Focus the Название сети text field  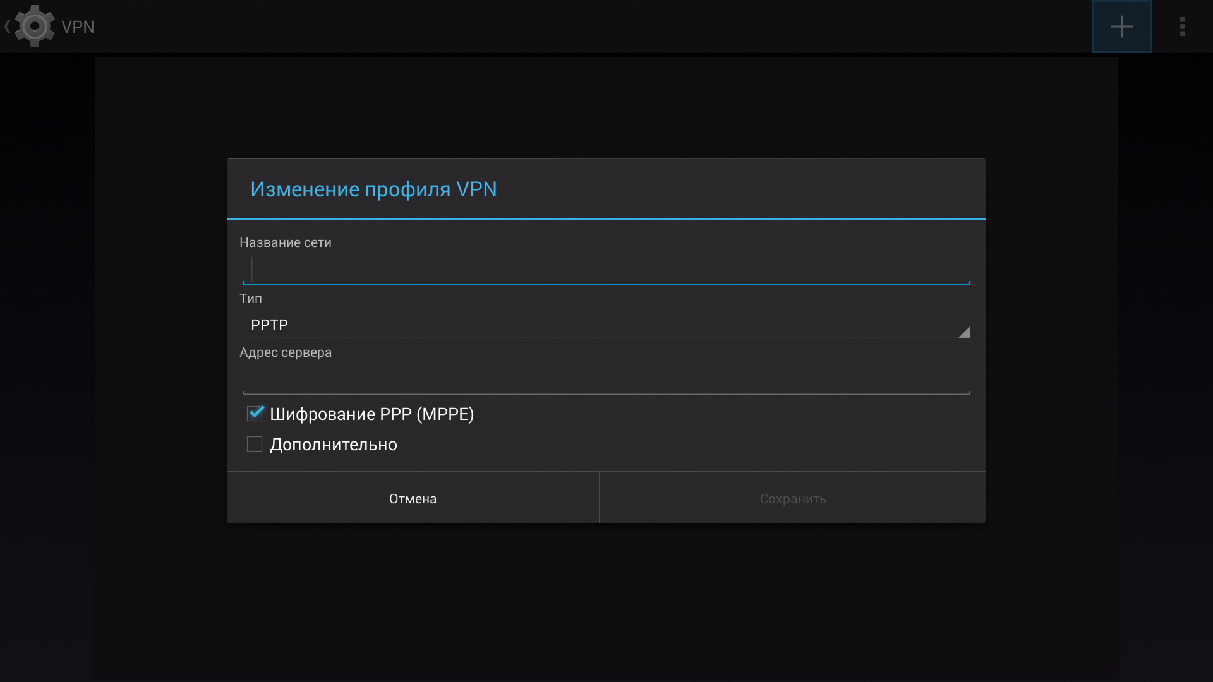[606, 270]
